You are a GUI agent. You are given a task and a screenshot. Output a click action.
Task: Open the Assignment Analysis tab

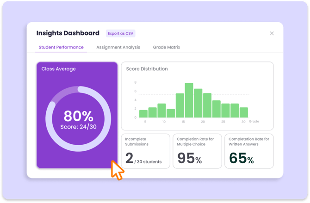coord(118,47)
